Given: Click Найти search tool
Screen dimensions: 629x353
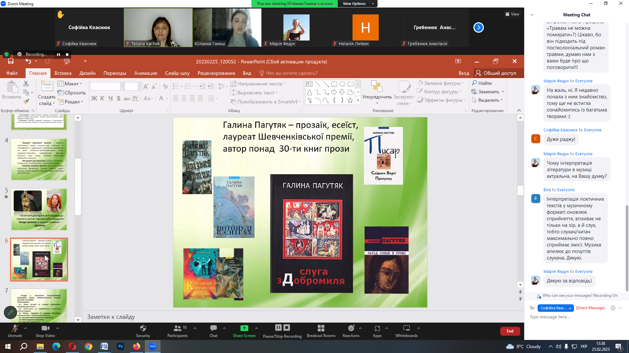Looking at the screenshot, I should pyautogui.click(x=482, y=83).
